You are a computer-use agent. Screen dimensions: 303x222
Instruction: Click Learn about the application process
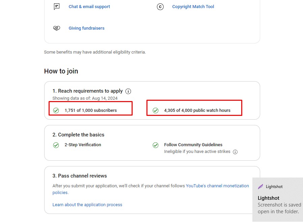pyautogui.click(x=87, y=205)
